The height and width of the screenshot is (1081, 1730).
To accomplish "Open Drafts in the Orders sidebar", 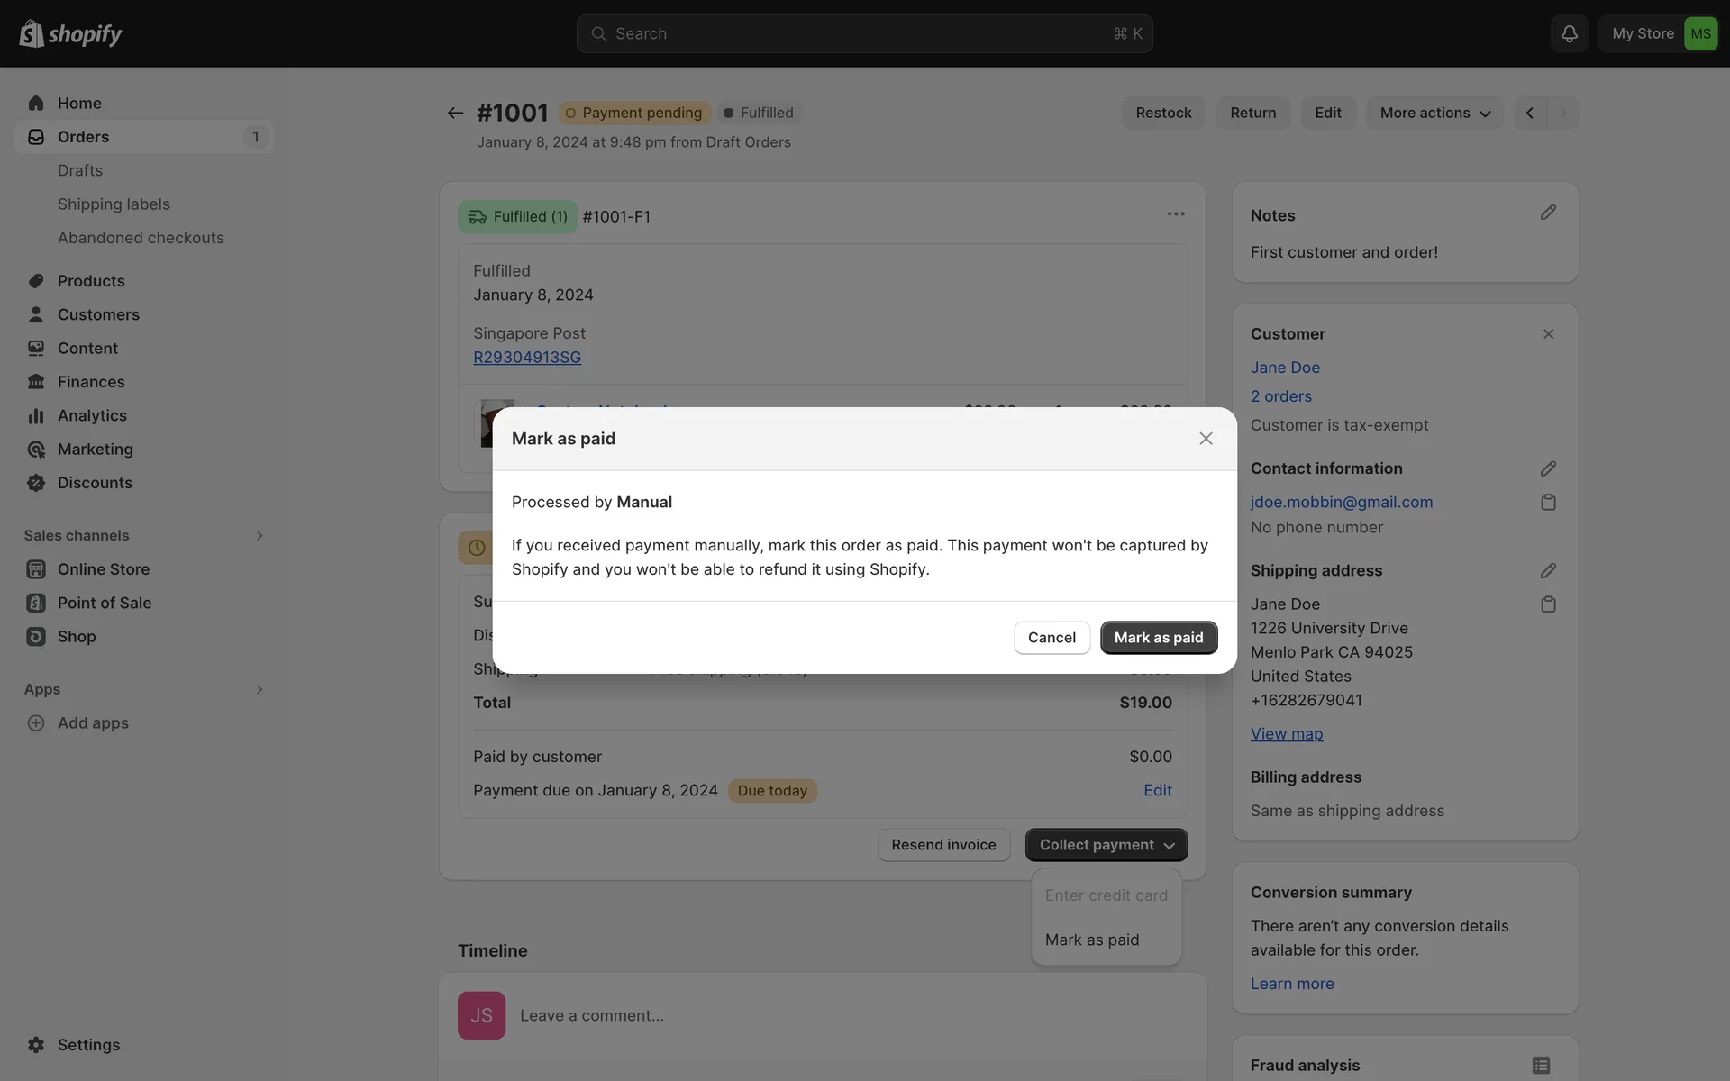I will tap(80, 170).
